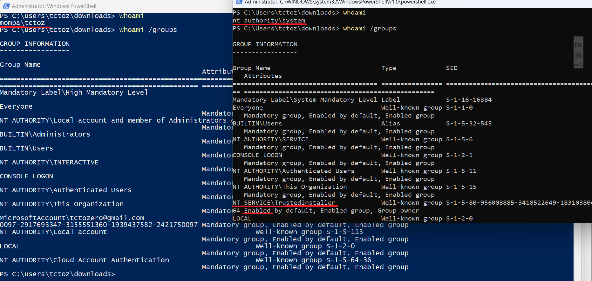Click the 'mompa\tctoz' output line
The height and width of the screenshot is (281, 592).
point(23,23)
